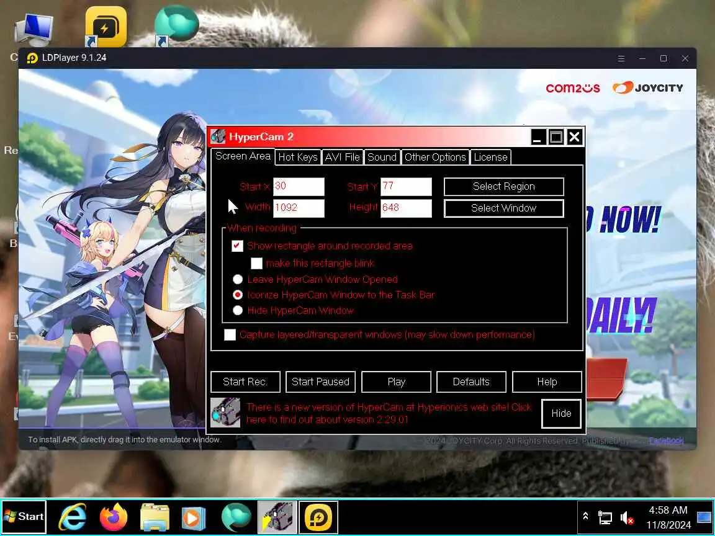Click the taskbar clock showing 4:58 AM

pos(668,517)
